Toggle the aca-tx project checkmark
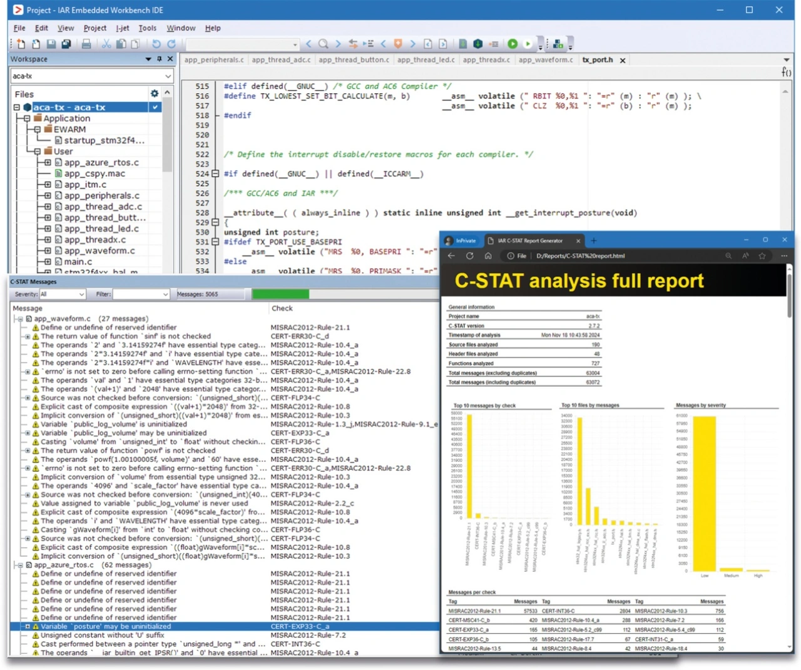This screenshot has width=801, height=670. tap(155, 107)
